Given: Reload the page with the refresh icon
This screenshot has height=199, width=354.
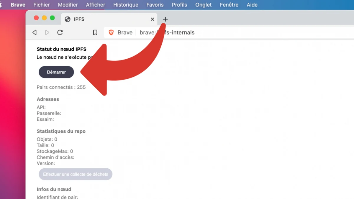Looking at the screenshot, I should (x=60, y=32).
